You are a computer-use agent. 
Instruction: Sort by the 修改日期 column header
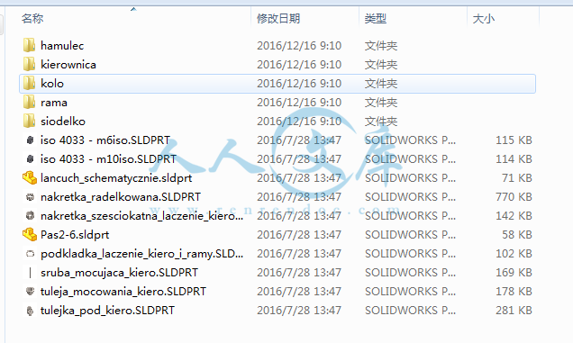point(278,18)
